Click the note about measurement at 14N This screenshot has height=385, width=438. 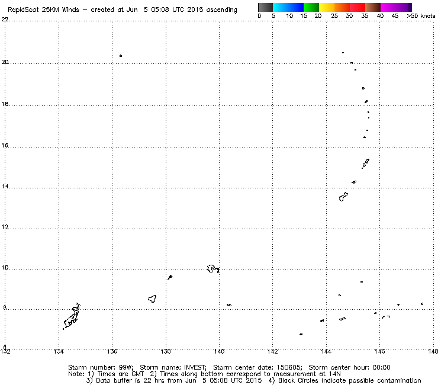(245, 374)
